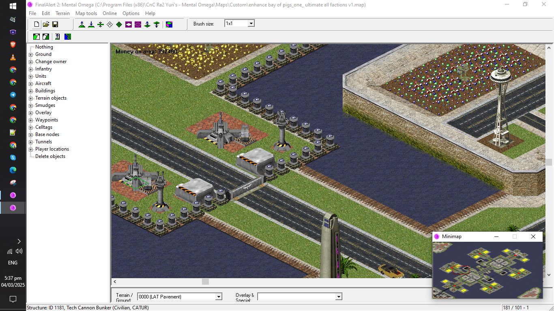Viewport: 554px width, 311px height.
Task: Click the 181 / 101 - 1 coordinates text
Action: click(517, 308)
